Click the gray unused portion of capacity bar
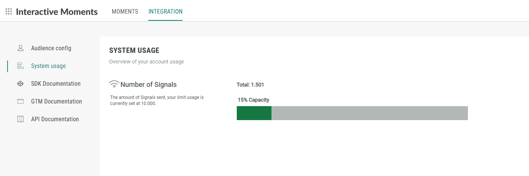The width and height of the screenshot is (529, 176). 370,113
